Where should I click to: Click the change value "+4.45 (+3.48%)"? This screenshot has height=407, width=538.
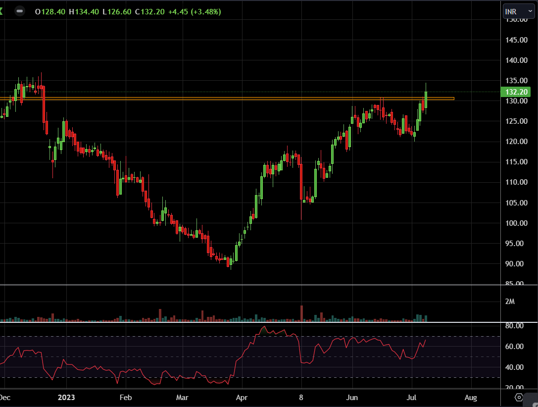(195, 12)
